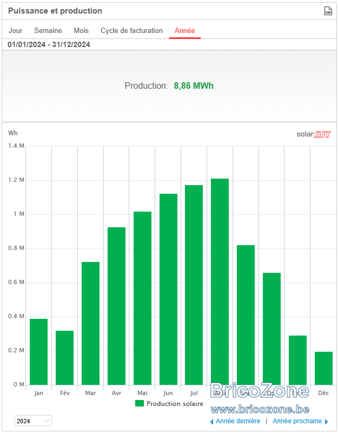Toggle Production solaire legend green square

(x=140, y=403)
